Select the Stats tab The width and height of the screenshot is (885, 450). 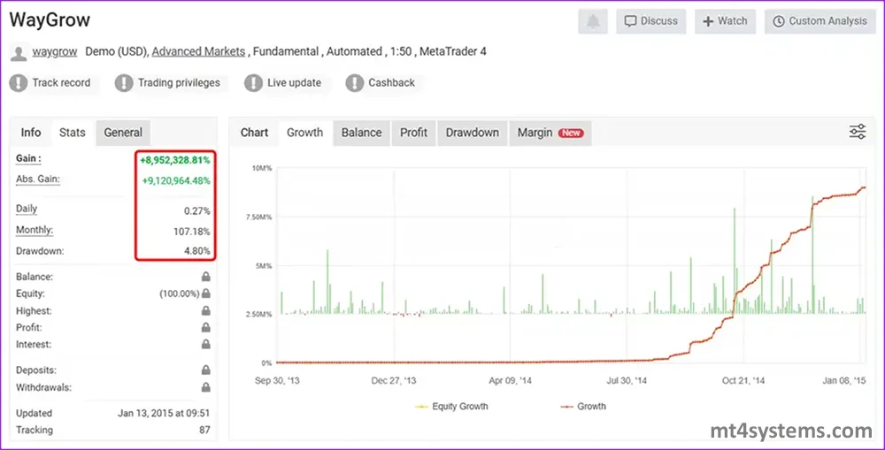73,133
